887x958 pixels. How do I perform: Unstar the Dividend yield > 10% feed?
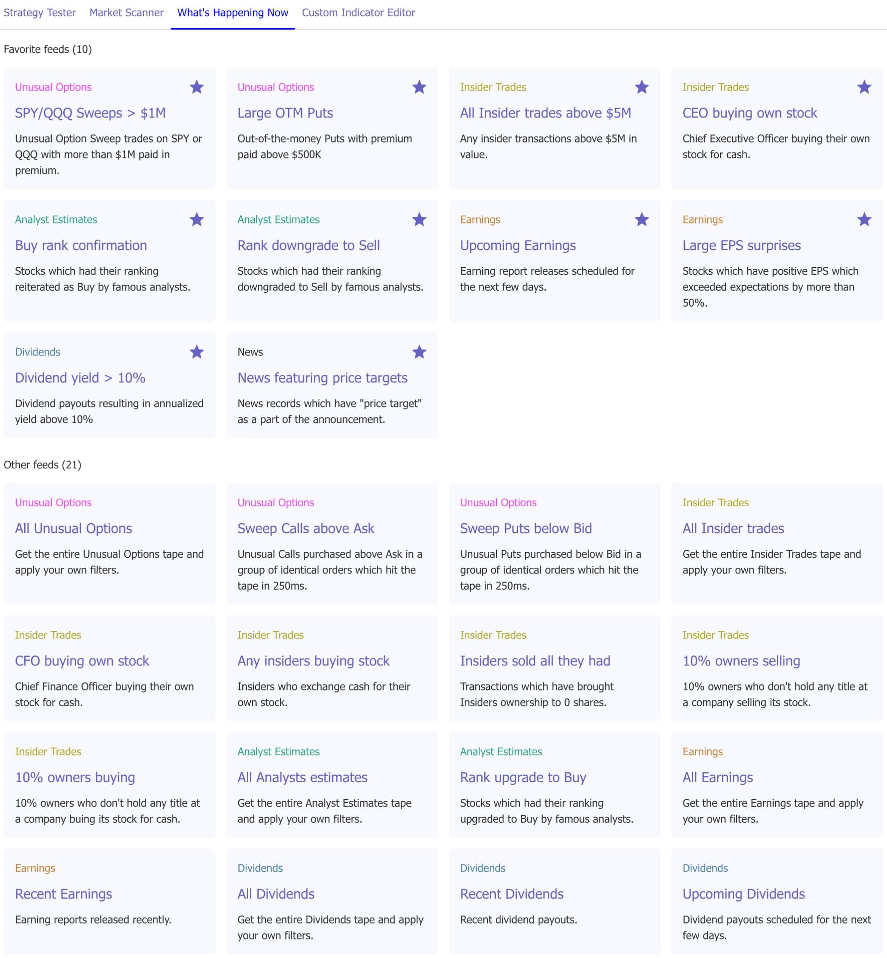(x=197, y=352)
